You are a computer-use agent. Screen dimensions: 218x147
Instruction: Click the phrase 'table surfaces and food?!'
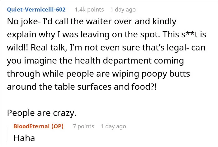click(105, 87)
